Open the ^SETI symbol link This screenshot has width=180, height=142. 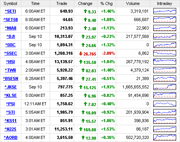[10, 11]
